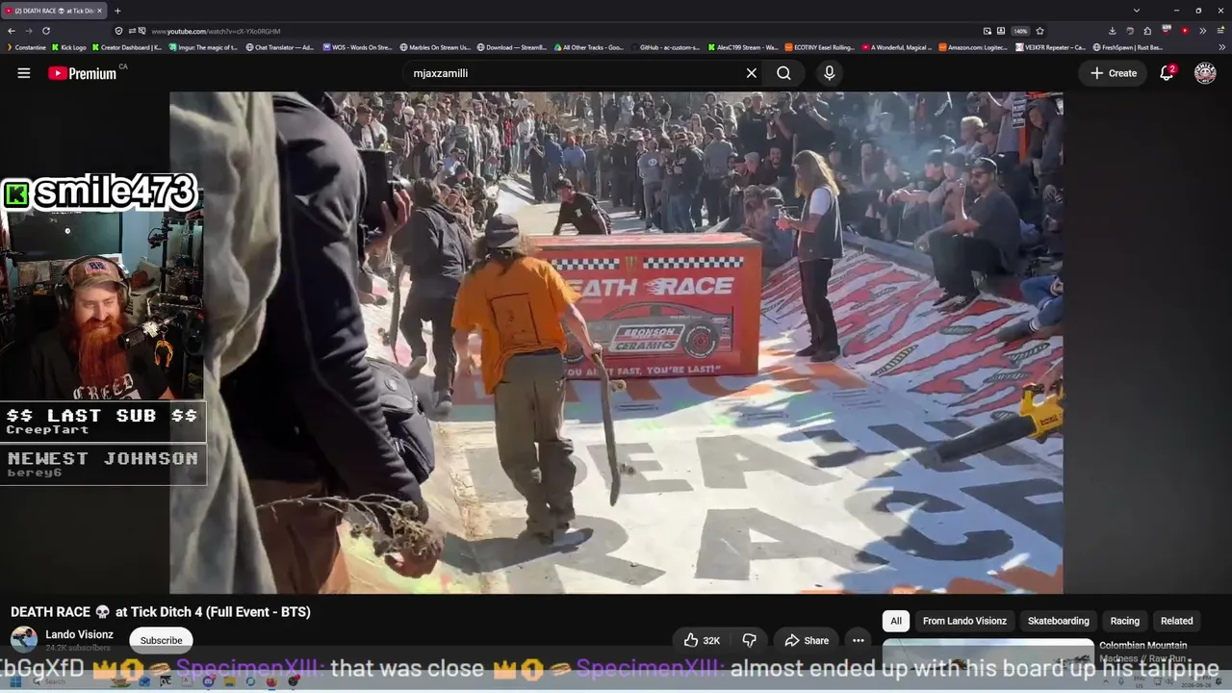1232x693 pixels.
Task: Open the Creator Dashboard bookmark
Action: click(127, 47)
